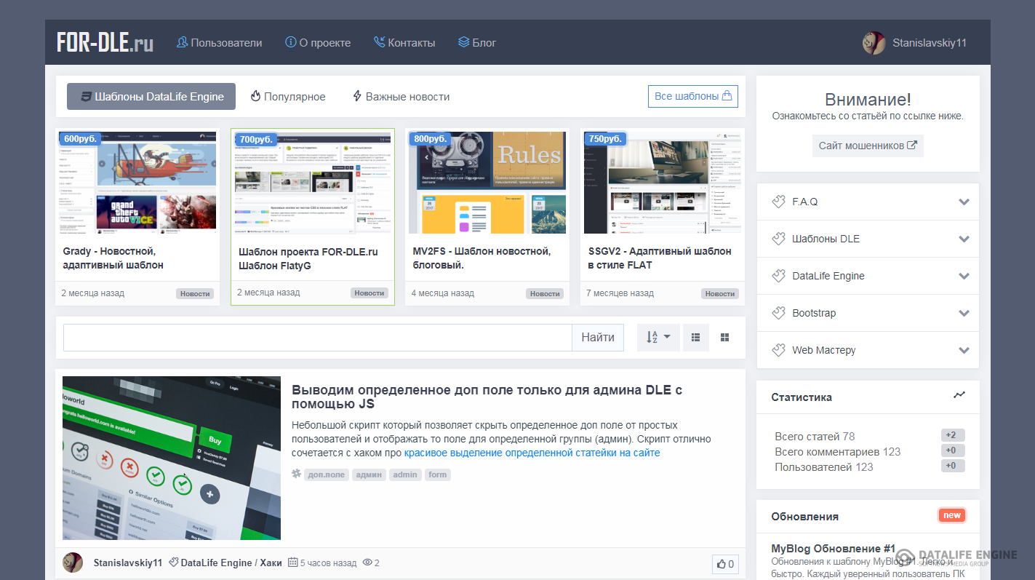
Task: Expand the F.A.Q section
Action: [x=964, y=202]
